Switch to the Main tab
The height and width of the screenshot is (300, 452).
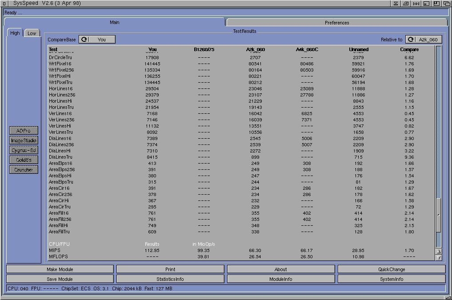(114, 22)
